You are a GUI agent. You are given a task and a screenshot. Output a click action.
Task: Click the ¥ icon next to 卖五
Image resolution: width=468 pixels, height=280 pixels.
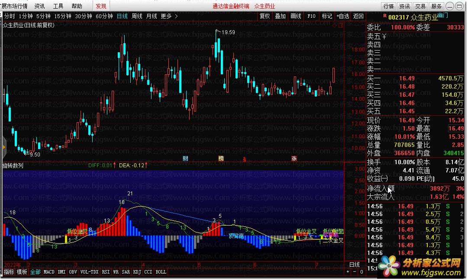click(x=384, y=36)
